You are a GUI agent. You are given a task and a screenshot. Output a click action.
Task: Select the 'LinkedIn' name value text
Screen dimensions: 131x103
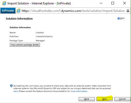coord(40,33)
